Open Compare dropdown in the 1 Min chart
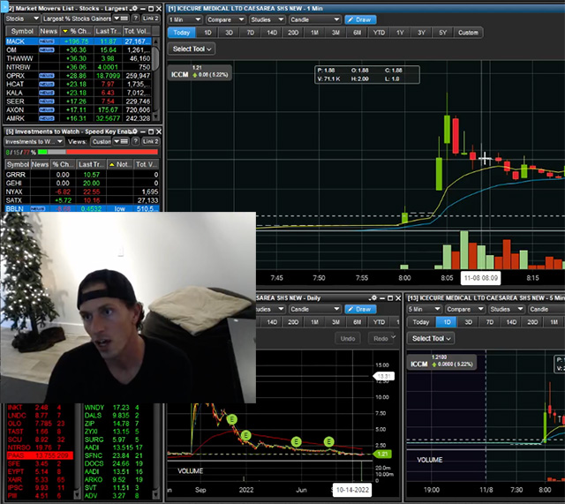This screenshot has height=504, width=565. [225, 19]
